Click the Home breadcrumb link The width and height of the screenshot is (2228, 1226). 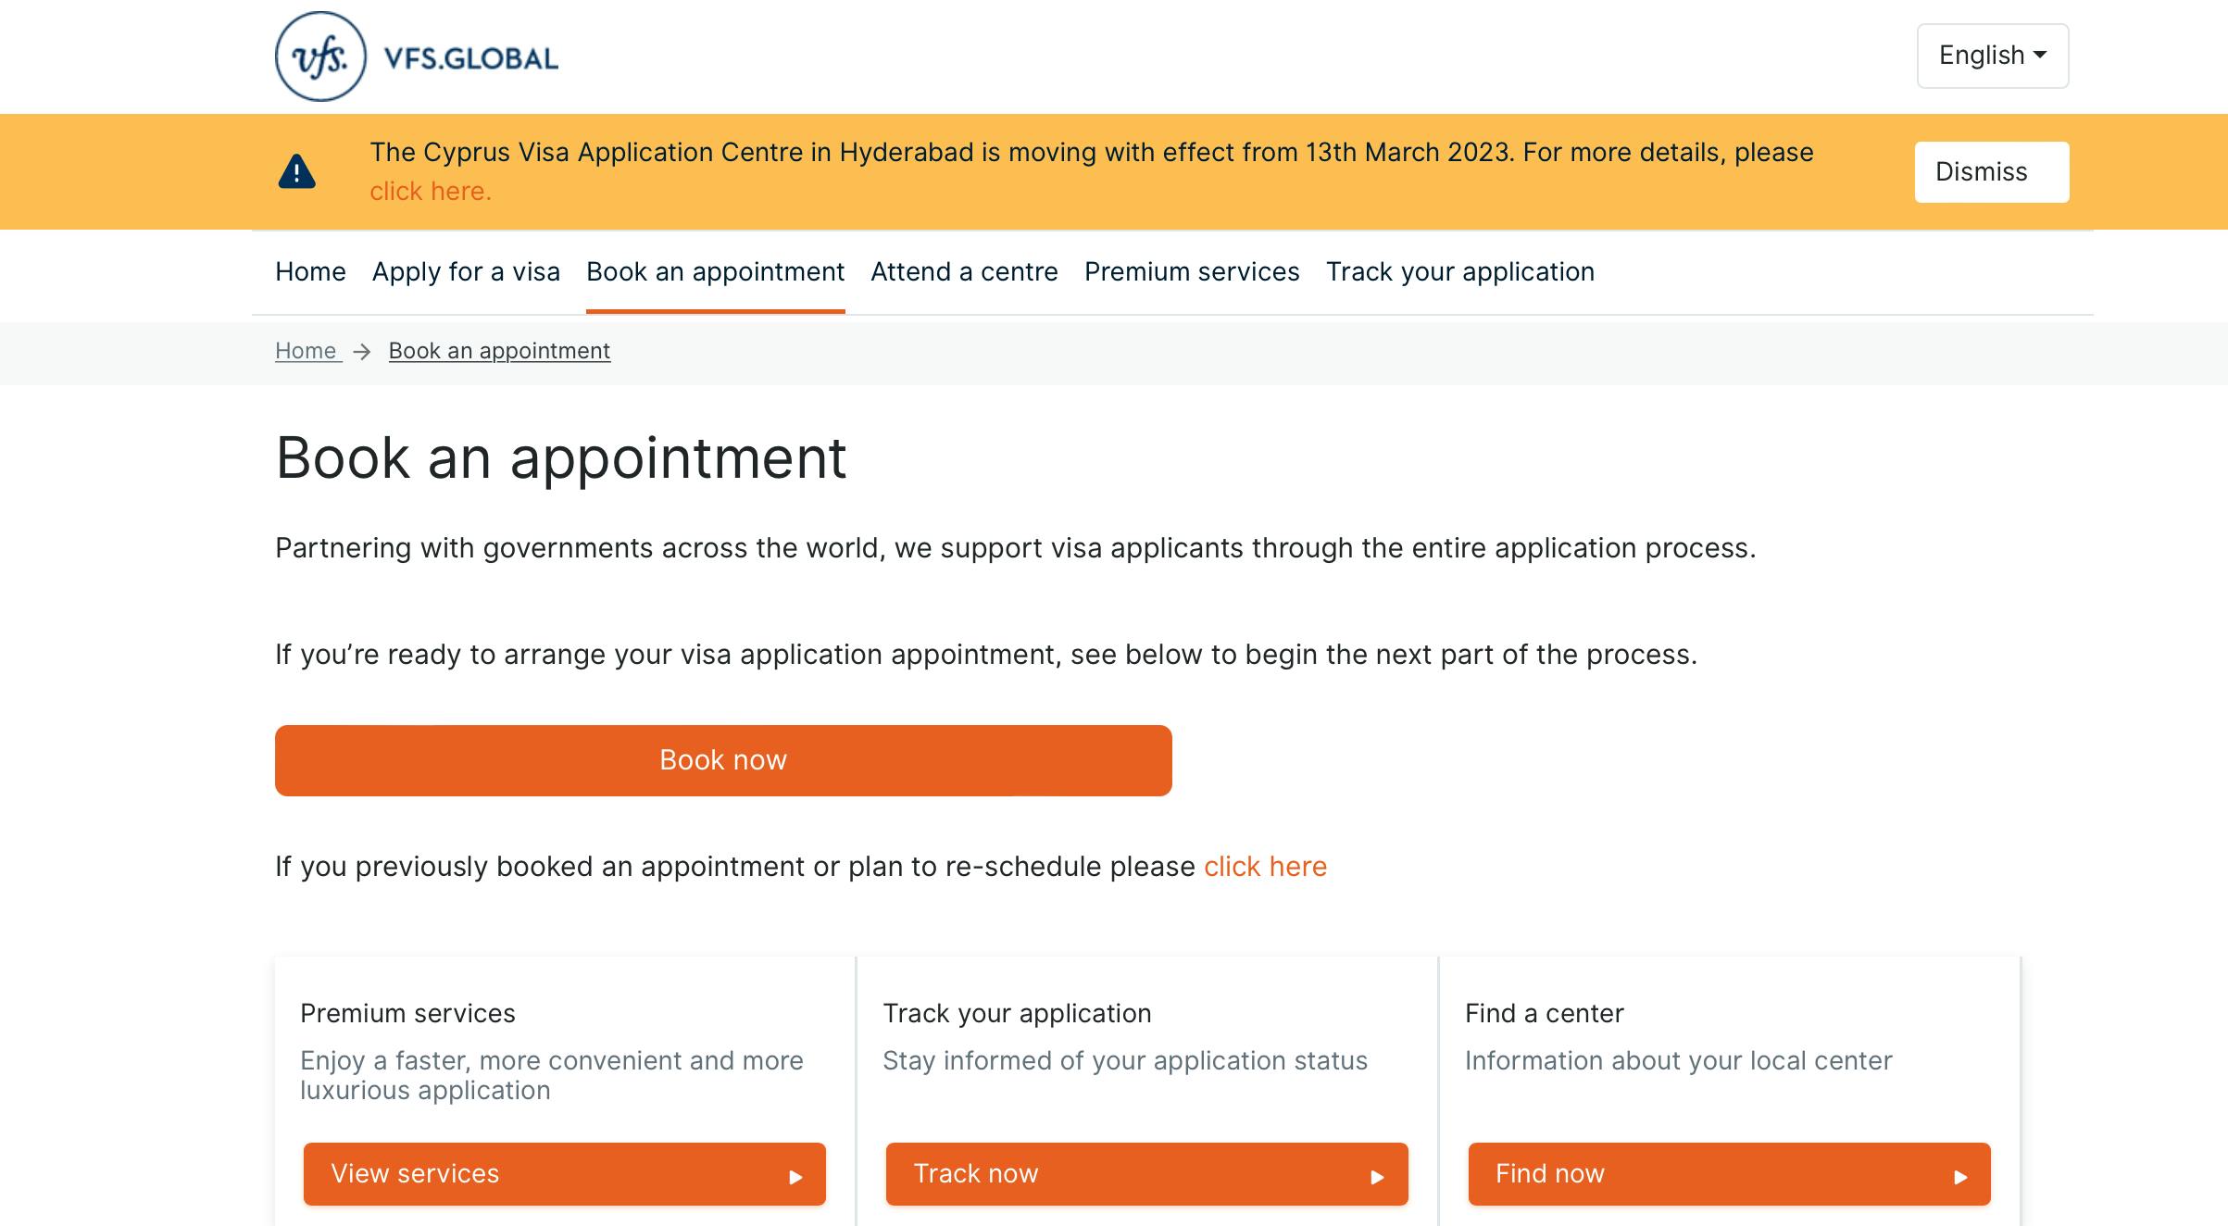click(x=307, y=351)
